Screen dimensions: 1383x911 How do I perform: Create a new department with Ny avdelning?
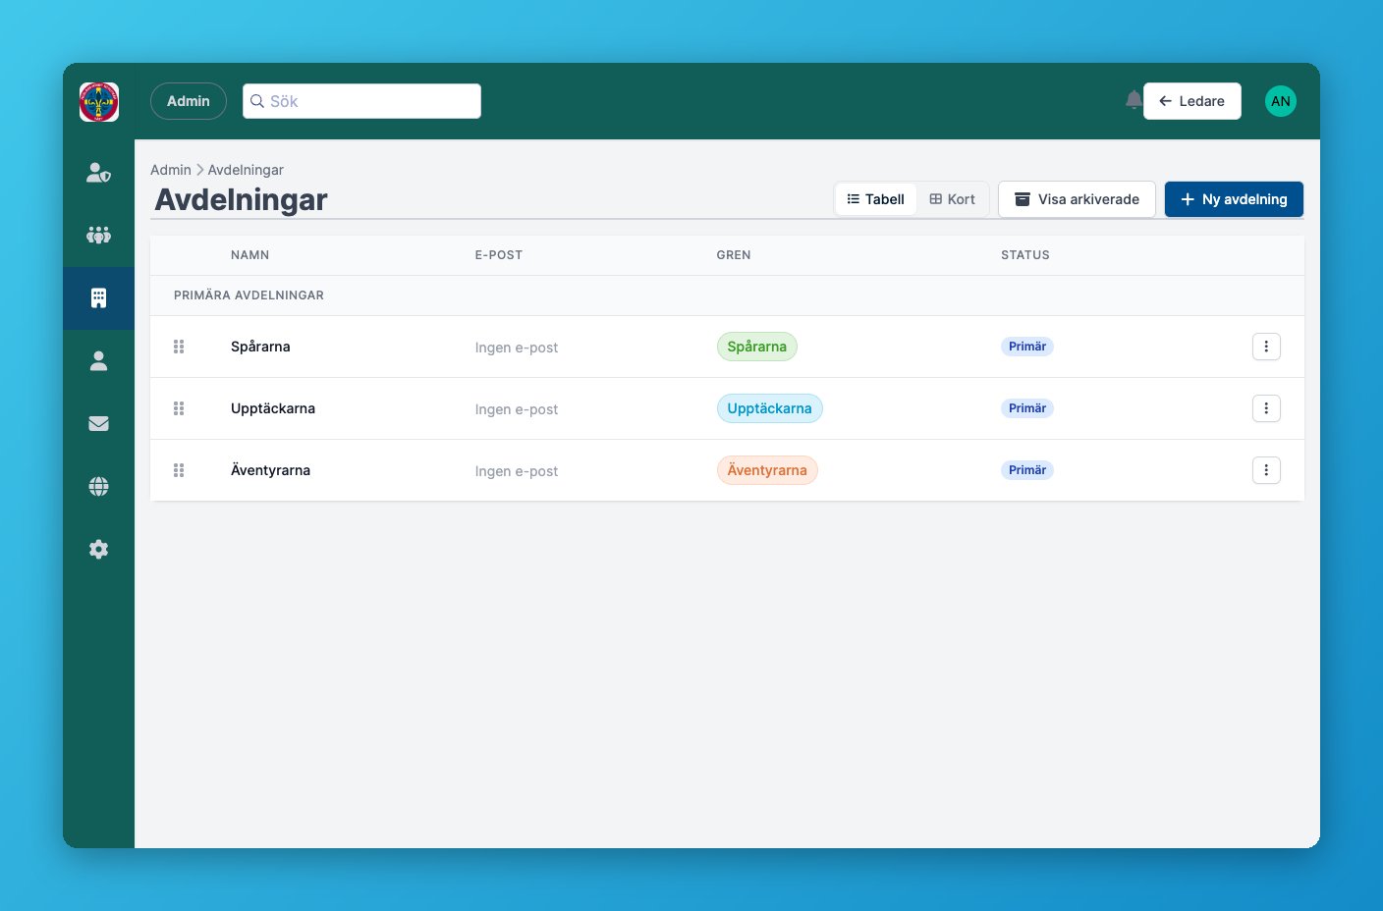tap(1234, 199)
